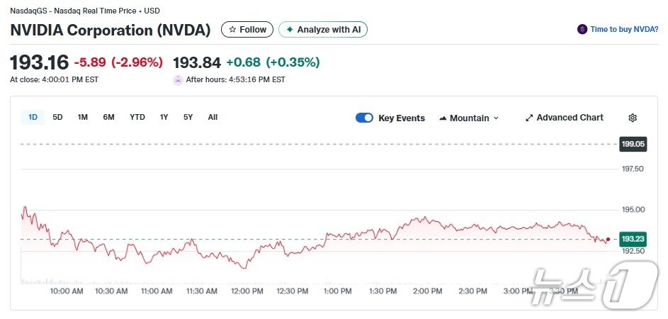Image resolution: width=668 pixels, height=319 pixels.
Task: Choose the 6M chart range
Action: coord(108,117)
